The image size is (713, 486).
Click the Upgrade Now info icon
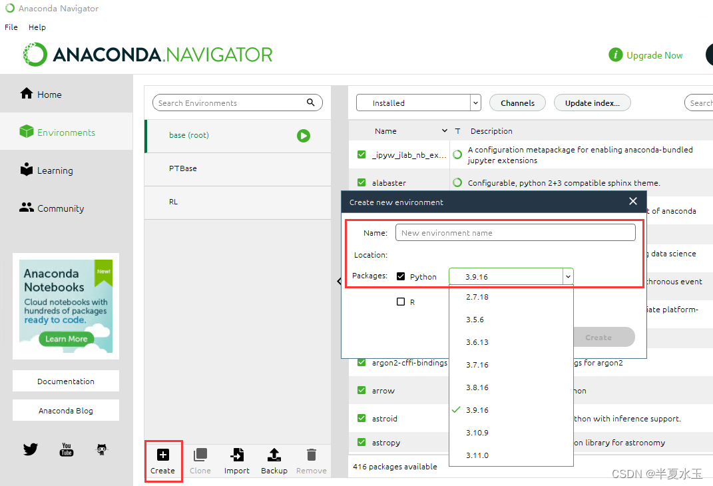point(615,55)
